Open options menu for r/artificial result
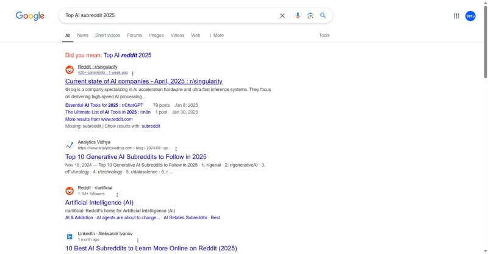The height and width of the screenshot is (254, 488). coord(117,195)
